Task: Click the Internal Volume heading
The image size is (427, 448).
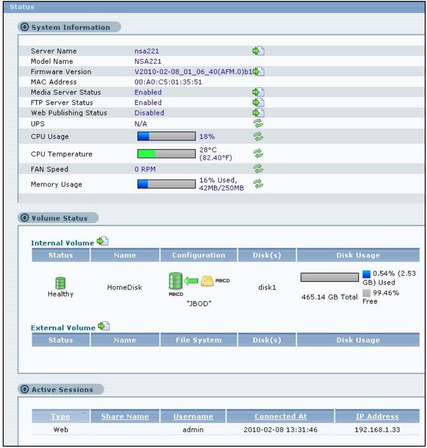Action: pos(62,243)
